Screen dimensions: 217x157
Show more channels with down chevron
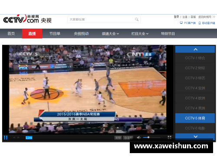(x=195, y=137)
